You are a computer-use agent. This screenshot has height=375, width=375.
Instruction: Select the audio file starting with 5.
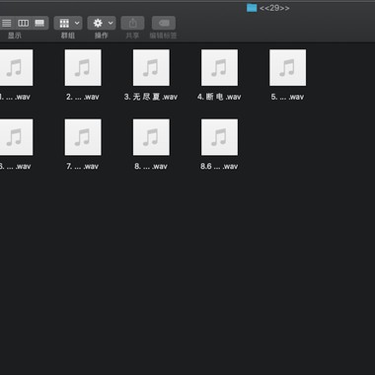click(x=288, y=68)
